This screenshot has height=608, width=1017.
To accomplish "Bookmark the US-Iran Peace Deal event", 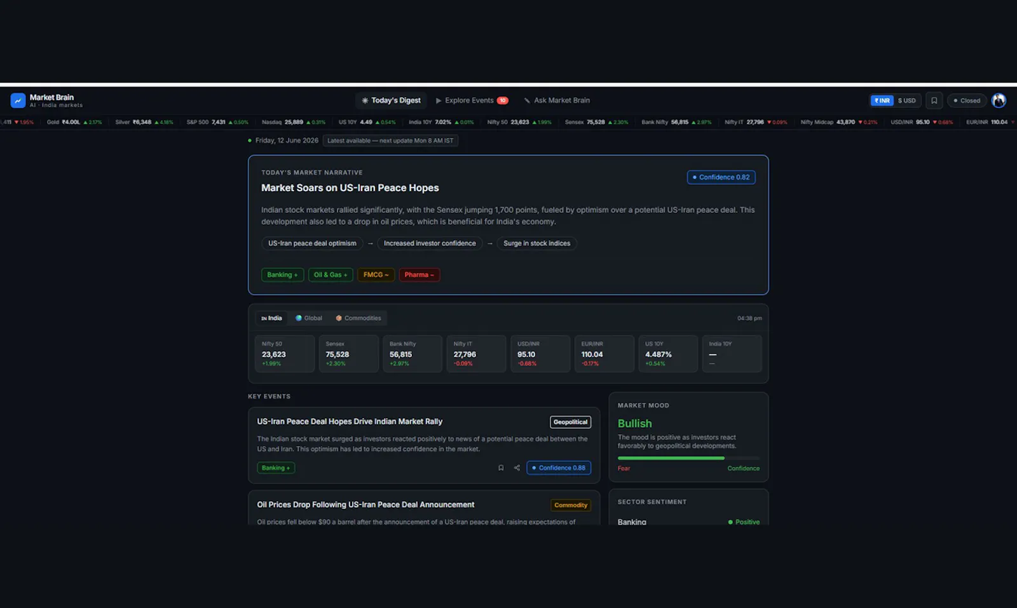I will click(x=501, y=468).
